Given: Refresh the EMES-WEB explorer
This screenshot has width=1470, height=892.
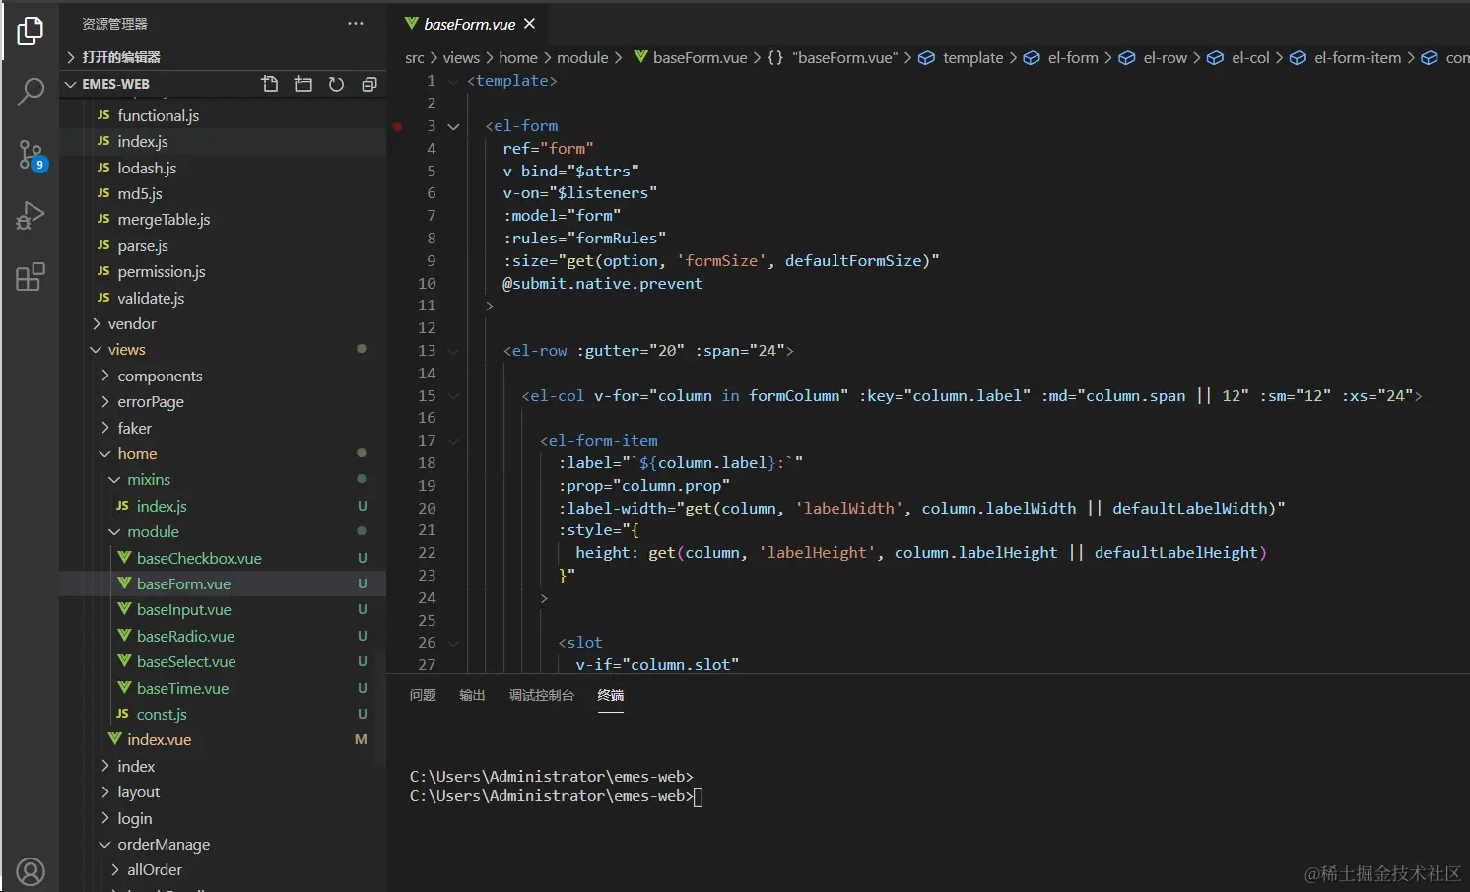Looking at the screenshot, I should [x=336, y=84].
